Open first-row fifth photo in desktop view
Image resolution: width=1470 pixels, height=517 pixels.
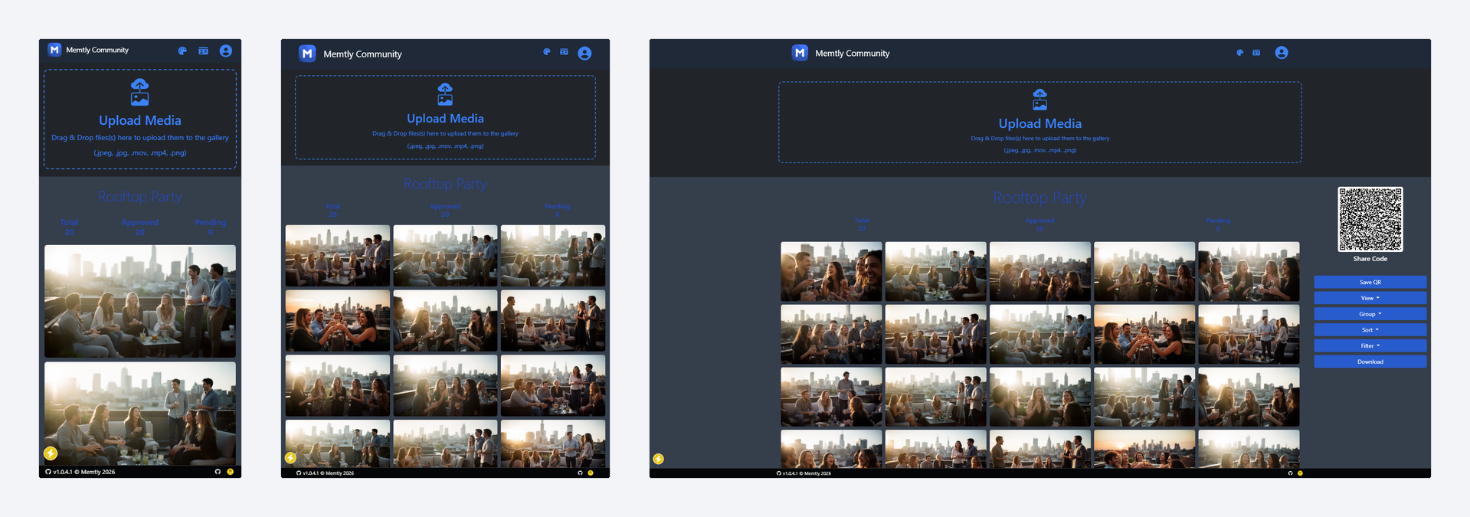point(1249,271)
